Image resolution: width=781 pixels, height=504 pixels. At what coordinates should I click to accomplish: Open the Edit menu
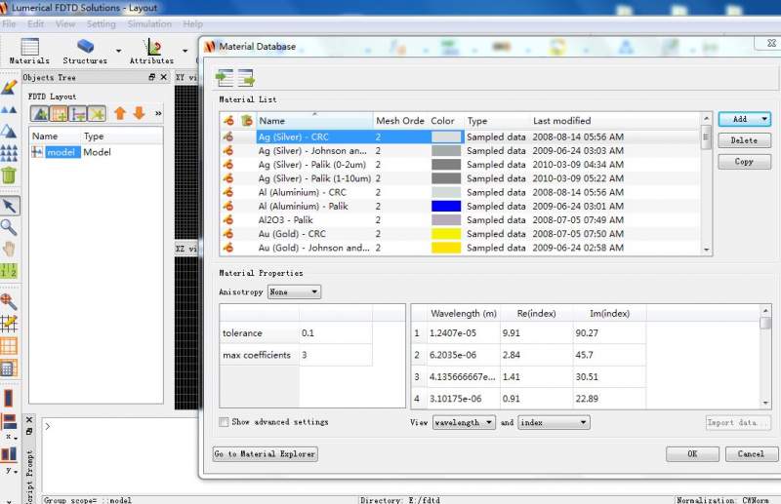coord(35,23)
